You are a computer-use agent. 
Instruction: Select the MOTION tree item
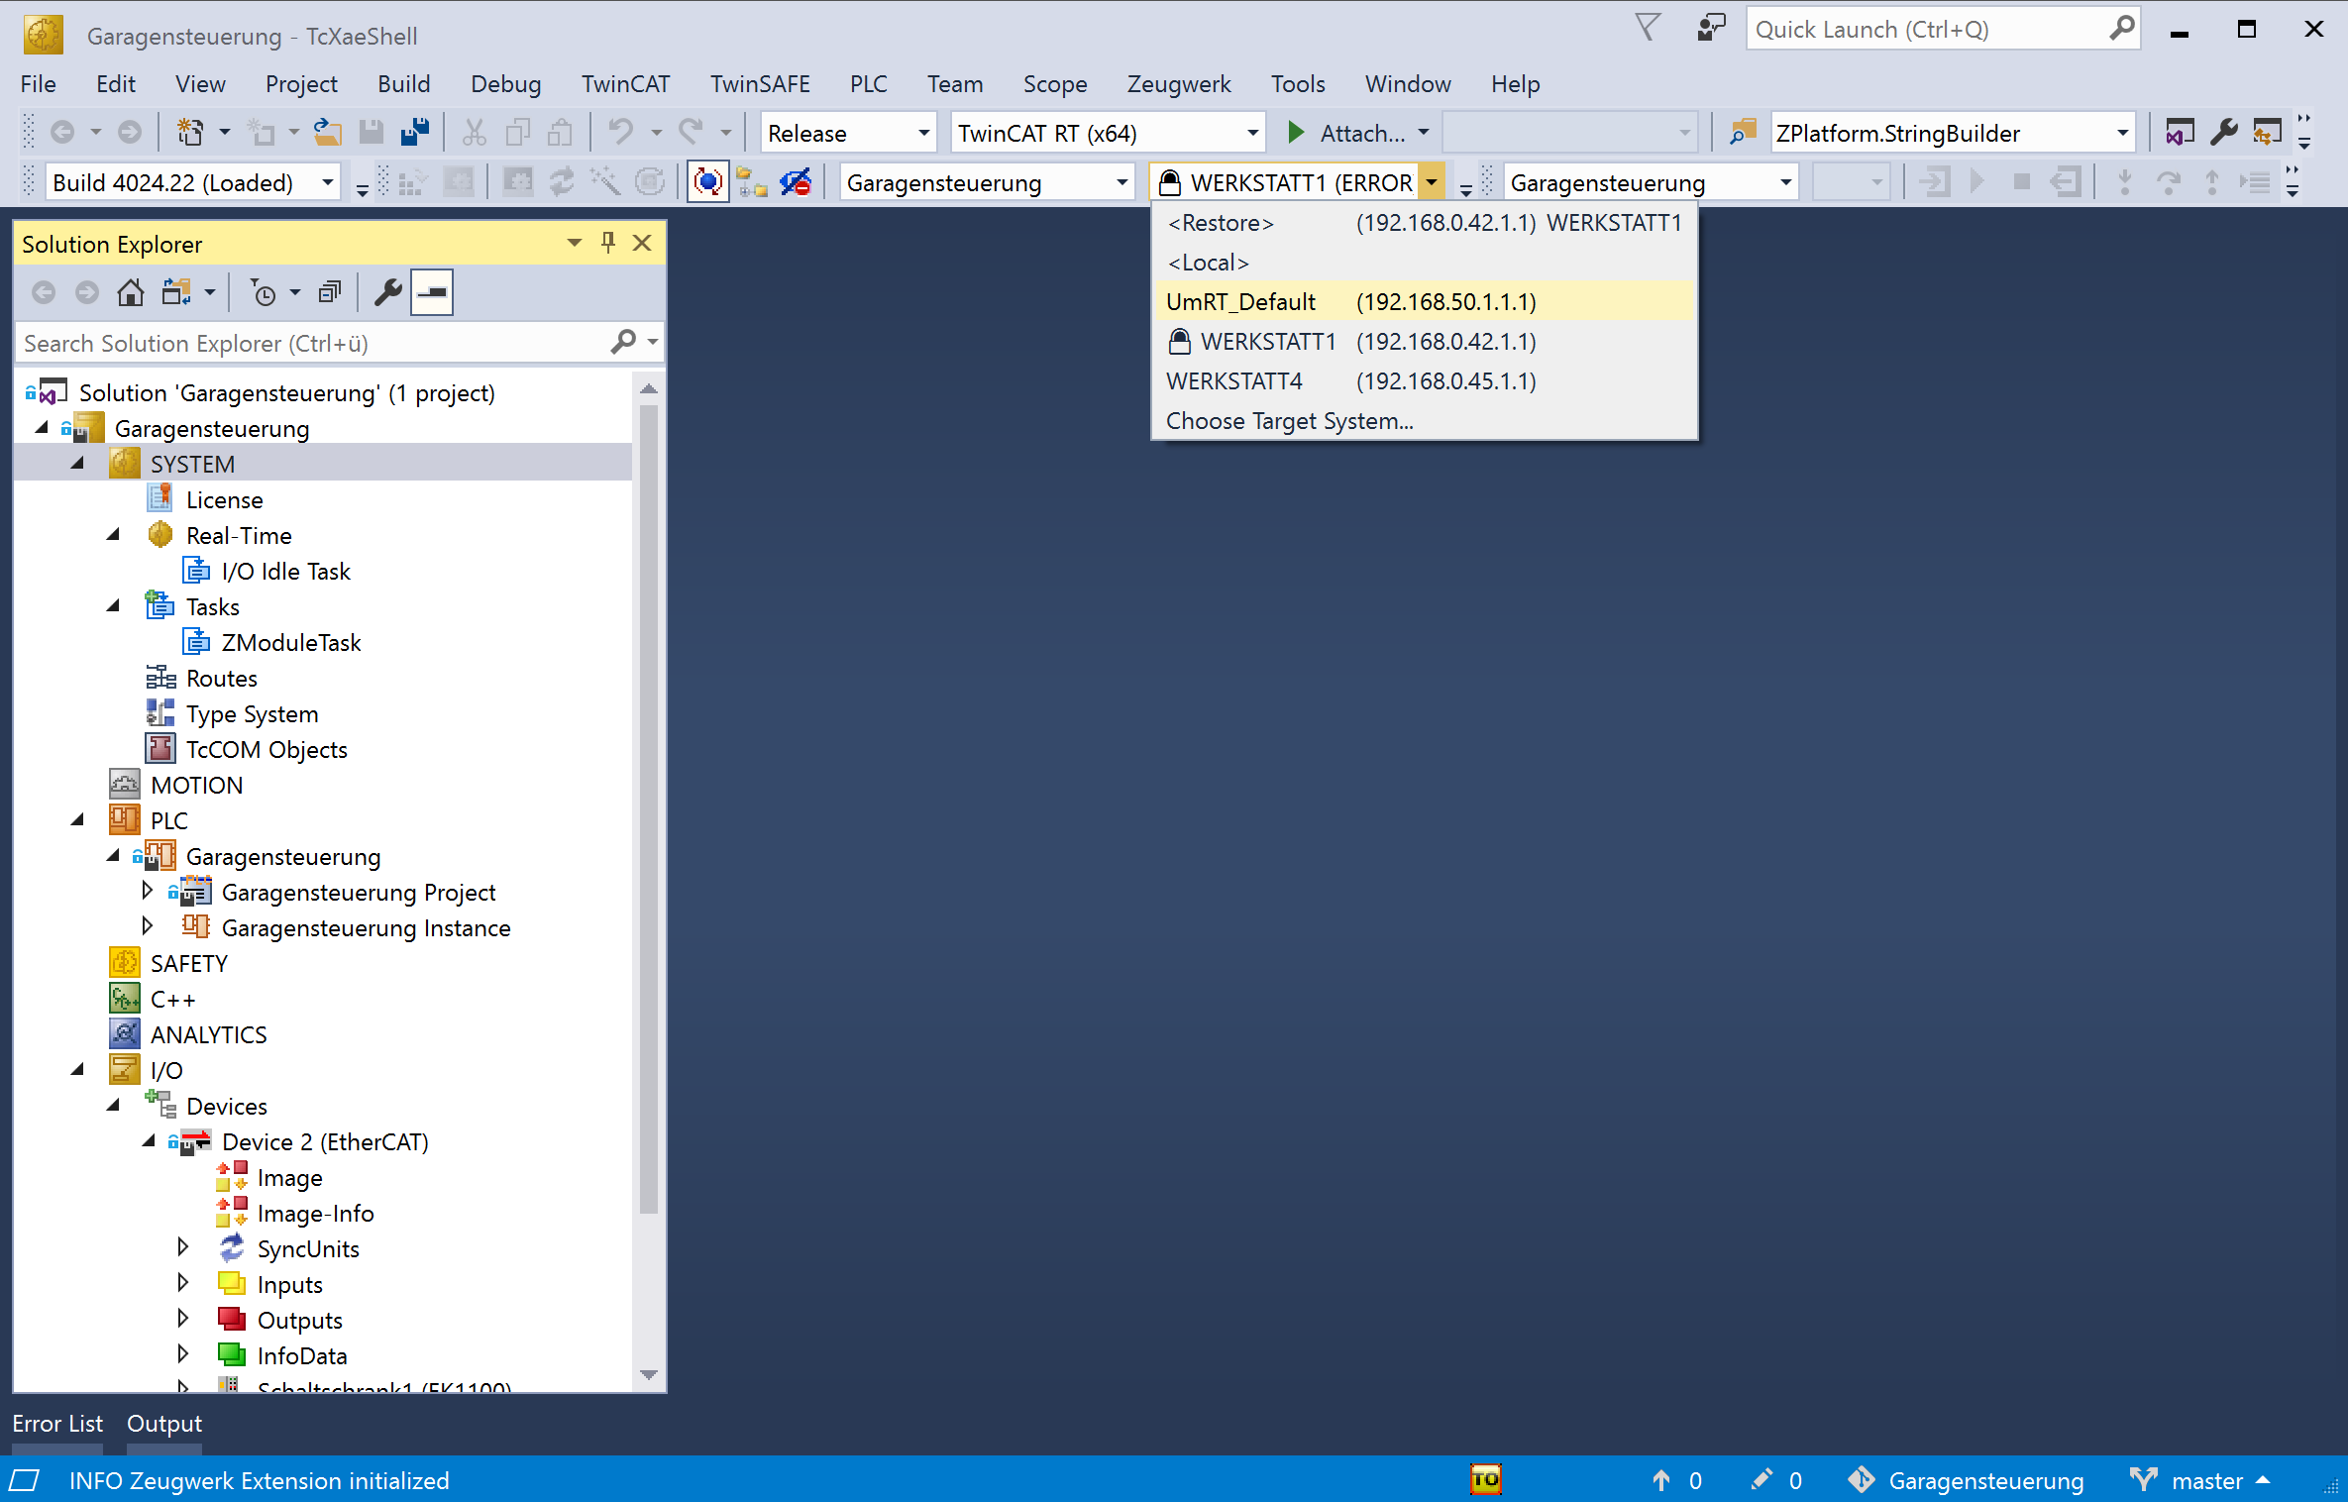coord(196,785)
